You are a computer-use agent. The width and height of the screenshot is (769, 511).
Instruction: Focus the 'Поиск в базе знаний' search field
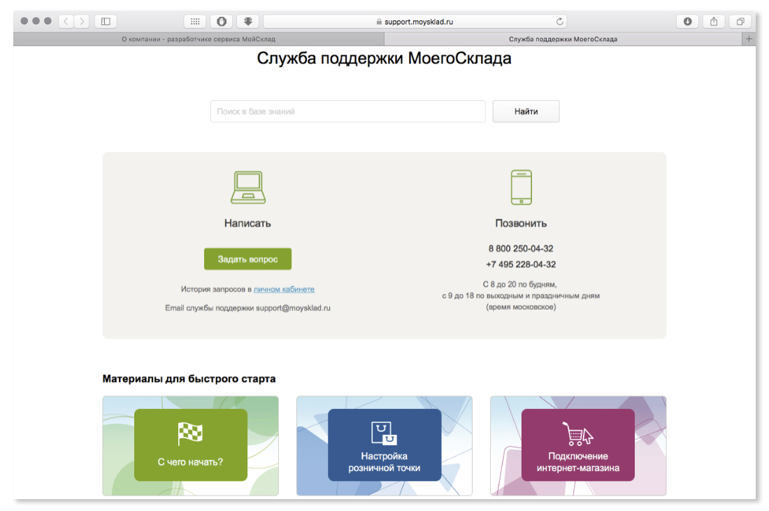pyautogui.click(x=347, y=111)
